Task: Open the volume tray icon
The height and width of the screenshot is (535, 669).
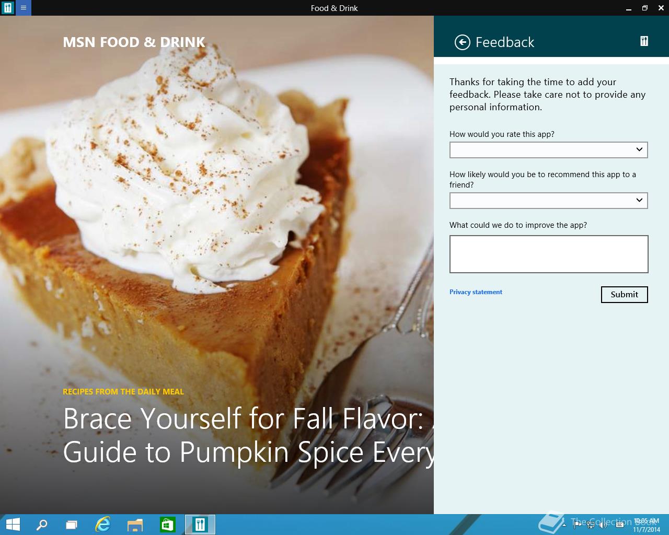Action: click(604, 525)
